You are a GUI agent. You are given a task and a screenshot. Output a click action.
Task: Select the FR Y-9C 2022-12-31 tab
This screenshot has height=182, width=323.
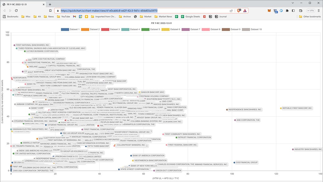(23, 4)
